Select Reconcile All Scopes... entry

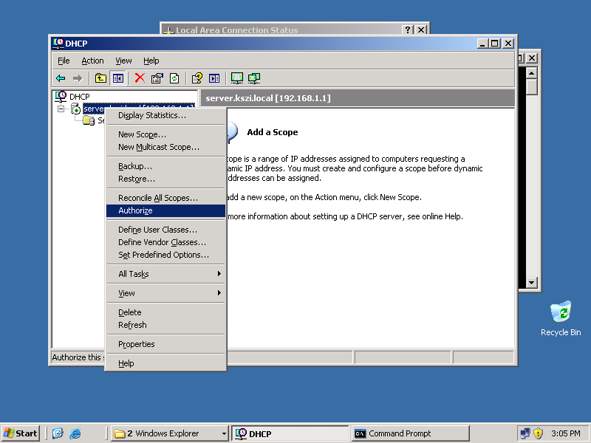point(165,198)
